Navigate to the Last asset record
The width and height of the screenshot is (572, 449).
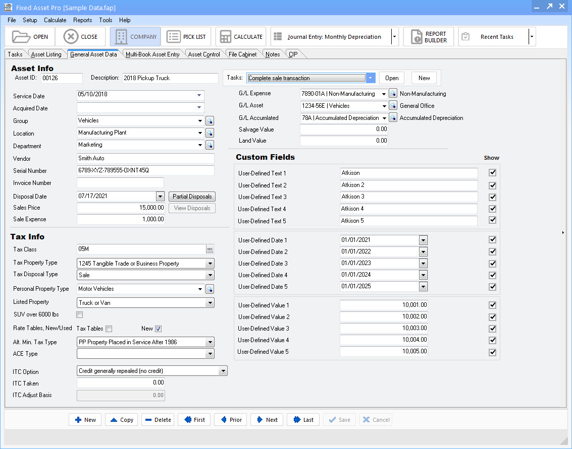pos(303,419)
